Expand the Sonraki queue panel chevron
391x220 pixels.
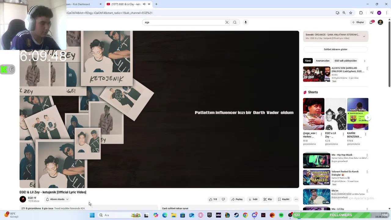[x=364, y=36]
